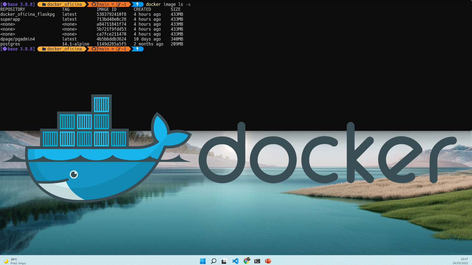Screen dimensions: 472x265
Task: Open Windows Terminal from the taskbar
Action: tap(257, 261)
